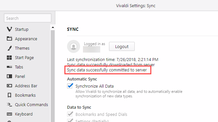Open the Panel settings icon
The image size is (218, 122).
(x=9, y=76)
